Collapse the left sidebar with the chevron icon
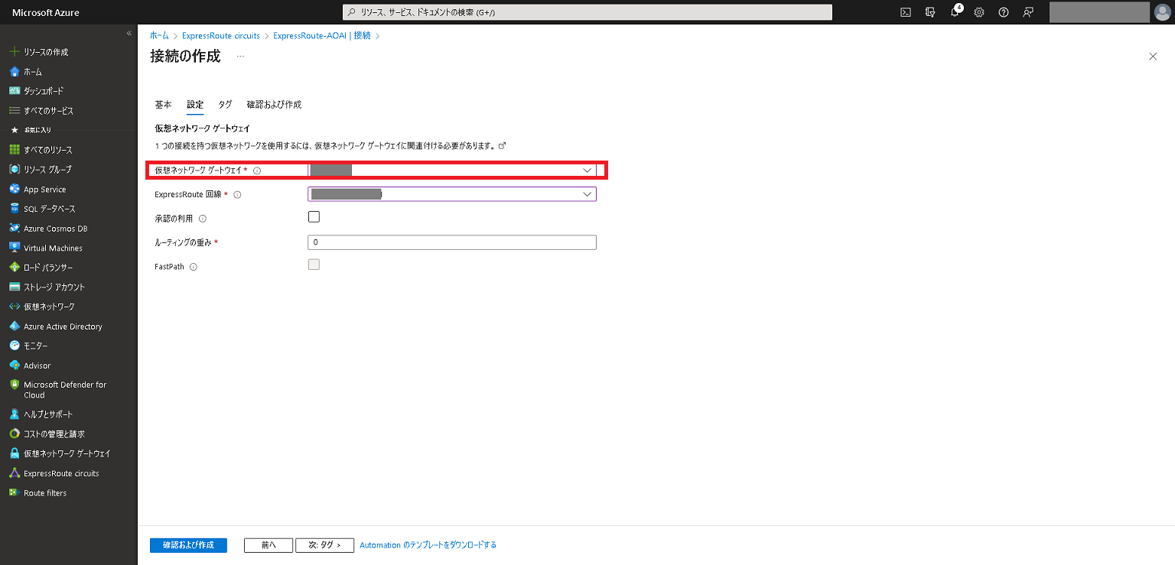1175x565 pixels. pos(129,34)
